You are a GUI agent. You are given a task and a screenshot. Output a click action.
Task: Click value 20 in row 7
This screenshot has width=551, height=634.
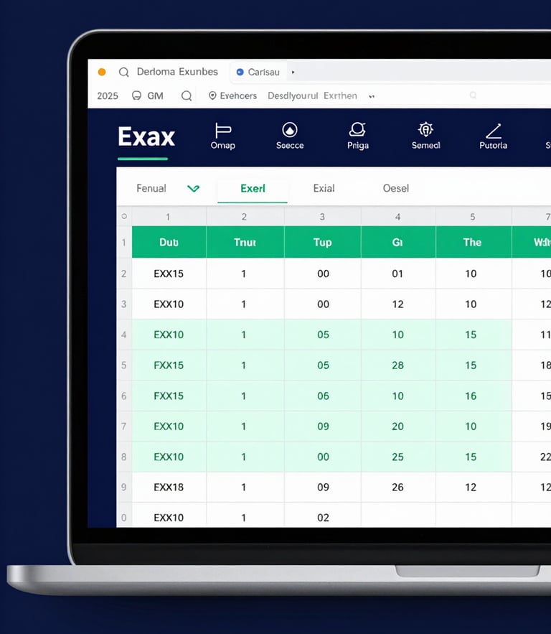(x=398, y=426)
